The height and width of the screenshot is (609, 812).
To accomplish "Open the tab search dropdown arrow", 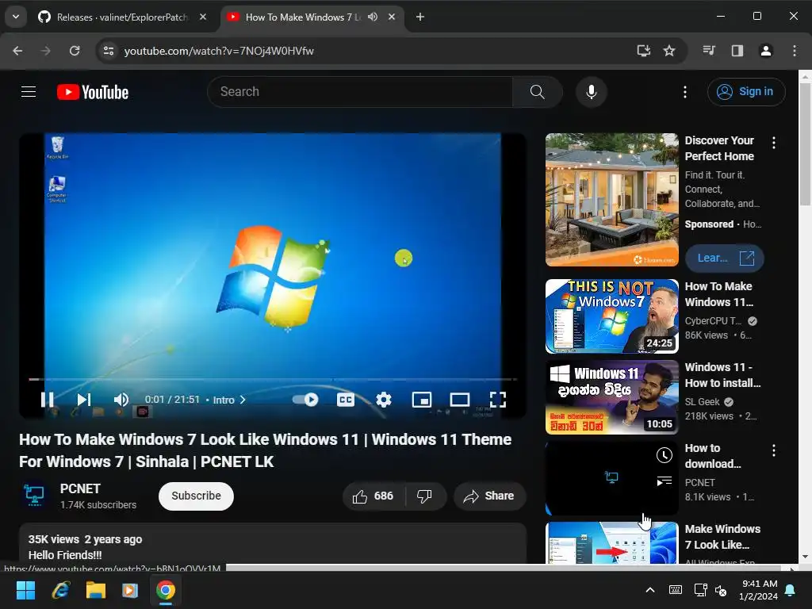I will point(16,17).
